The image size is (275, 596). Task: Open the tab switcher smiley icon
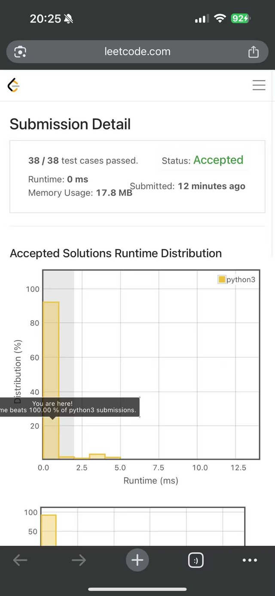tap(196, 560)
